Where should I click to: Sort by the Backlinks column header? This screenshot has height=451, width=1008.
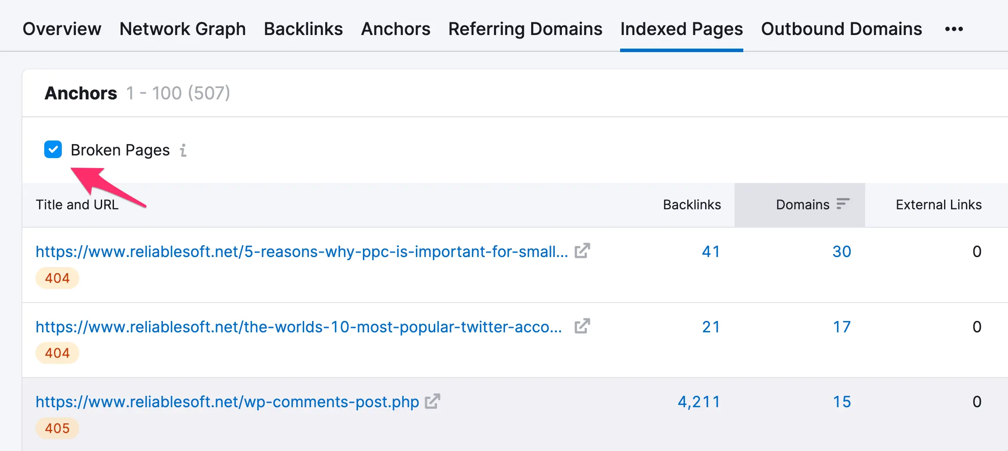(x=692, y=204)
